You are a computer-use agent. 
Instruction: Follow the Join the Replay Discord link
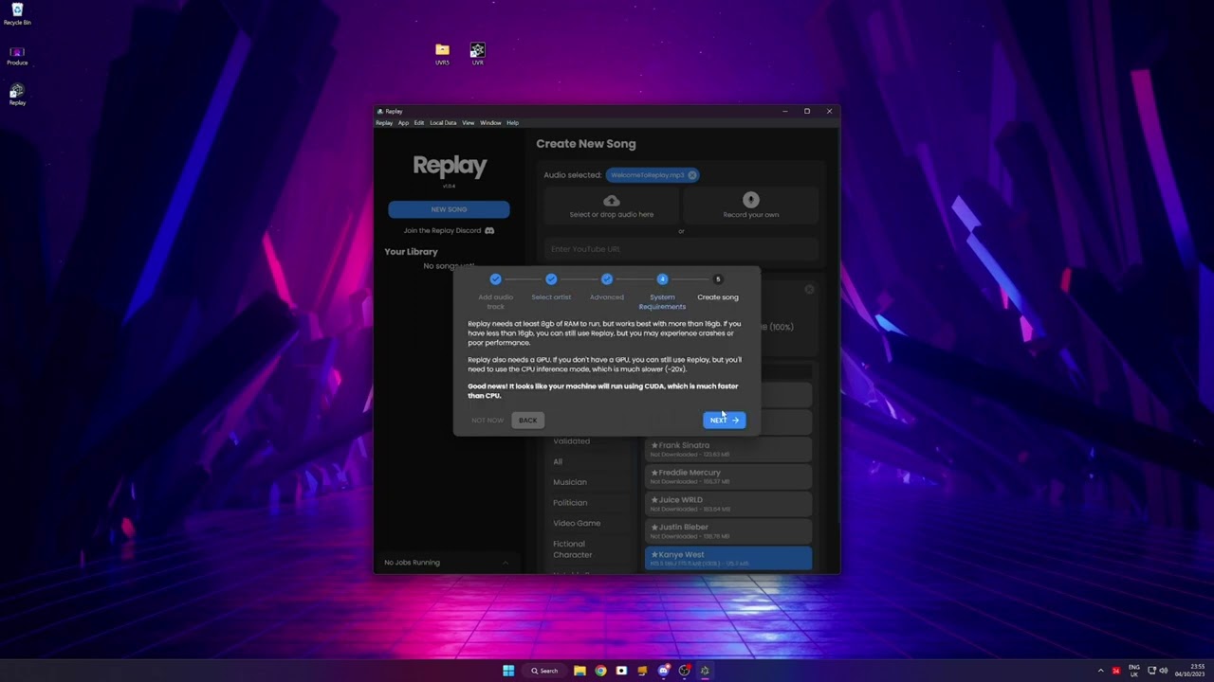442,230
